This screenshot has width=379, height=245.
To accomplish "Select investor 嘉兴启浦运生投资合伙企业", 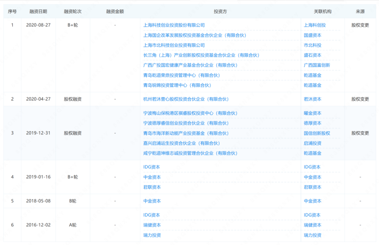I will point(181,143).
